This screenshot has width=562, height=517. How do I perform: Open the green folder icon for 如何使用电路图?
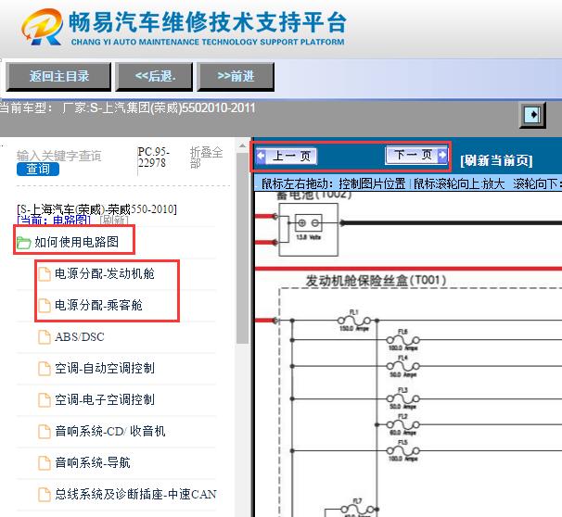[24, 243]
